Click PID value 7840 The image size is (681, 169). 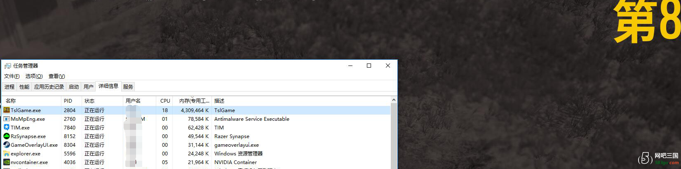70,127
